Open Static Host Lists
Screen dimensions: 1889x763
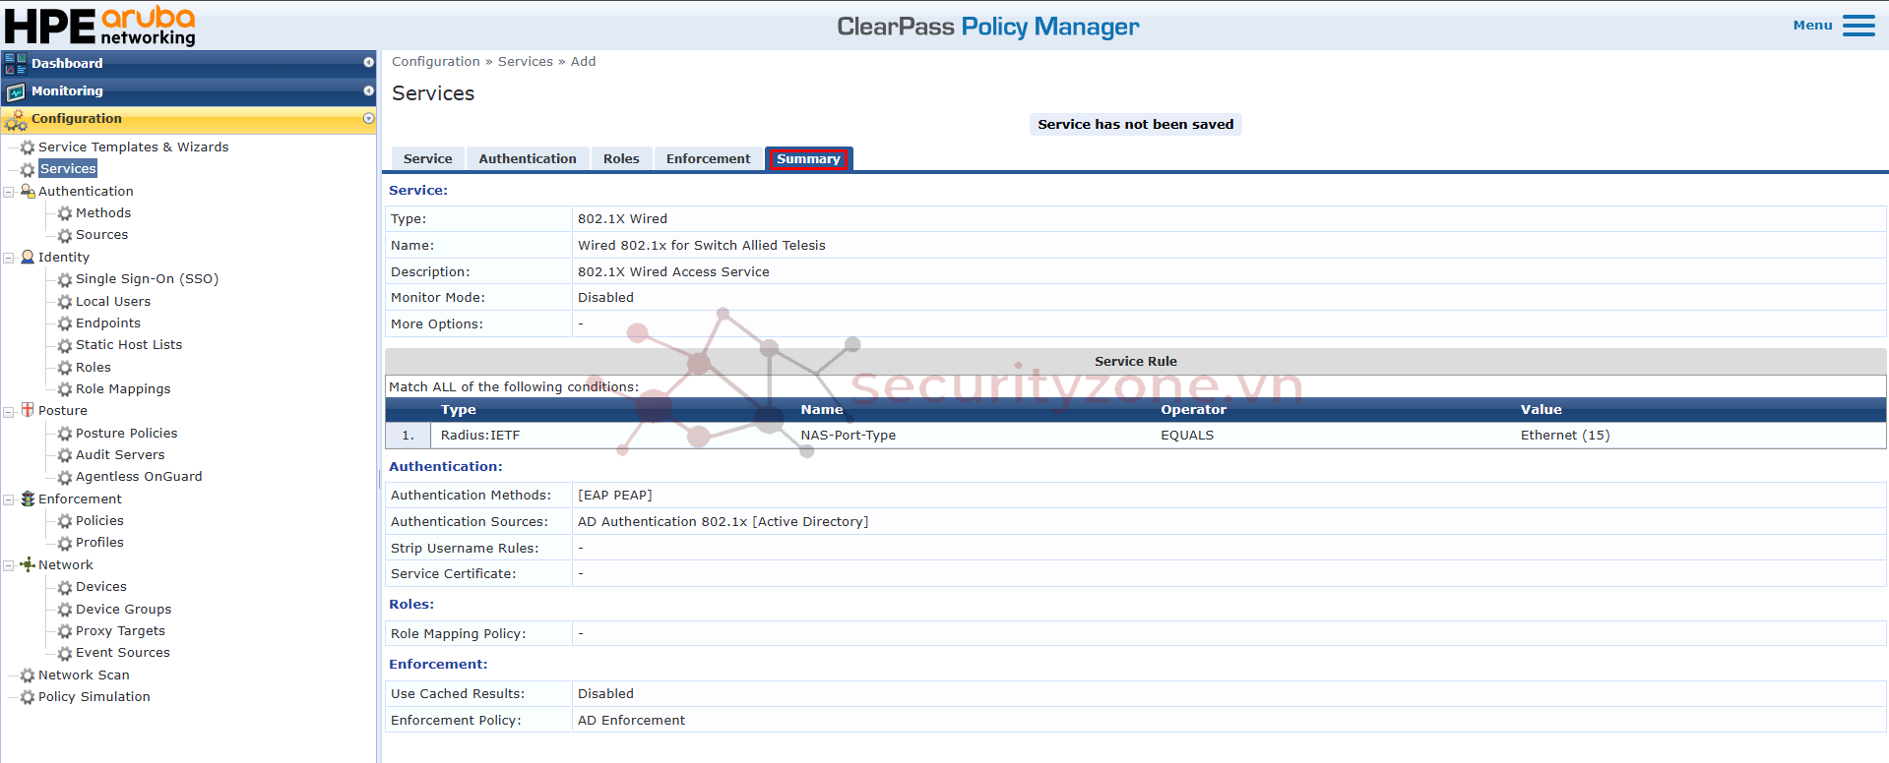129,345
